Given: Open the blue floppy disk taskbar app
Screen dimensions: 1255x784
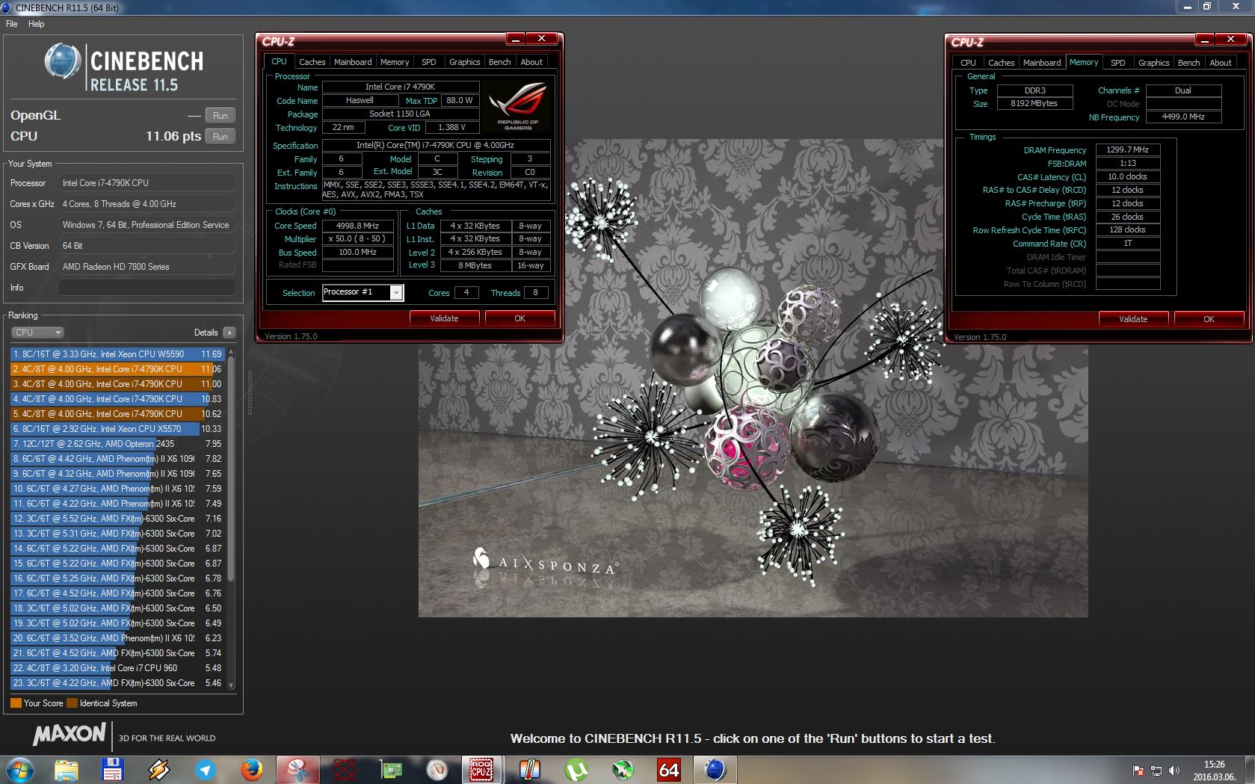Looking at the screenshot, I should tap(112, 769).
